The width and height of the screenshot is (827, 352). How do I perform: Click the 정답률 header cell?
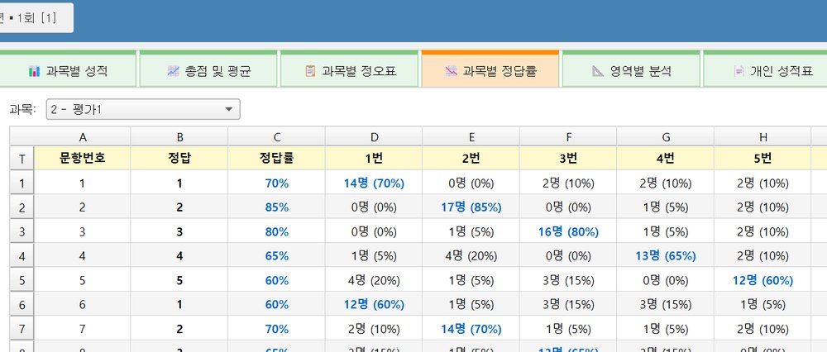tap(277, 159)
